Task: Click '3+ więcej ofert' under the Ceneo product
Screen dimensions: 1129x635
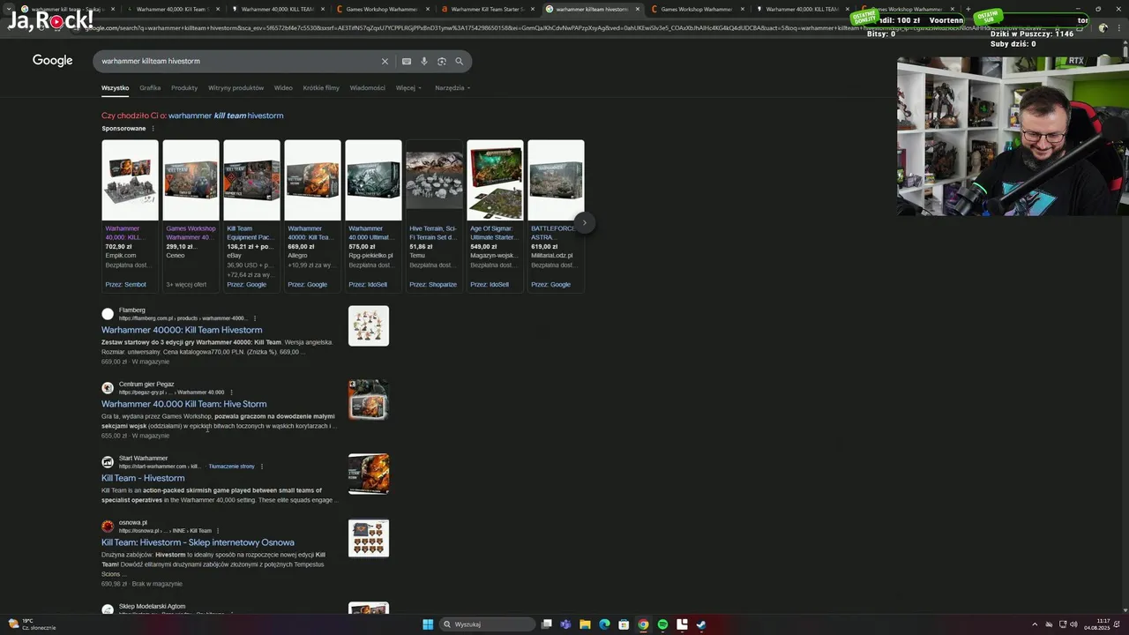Action: pyautogui.click(x=186, y=285)
